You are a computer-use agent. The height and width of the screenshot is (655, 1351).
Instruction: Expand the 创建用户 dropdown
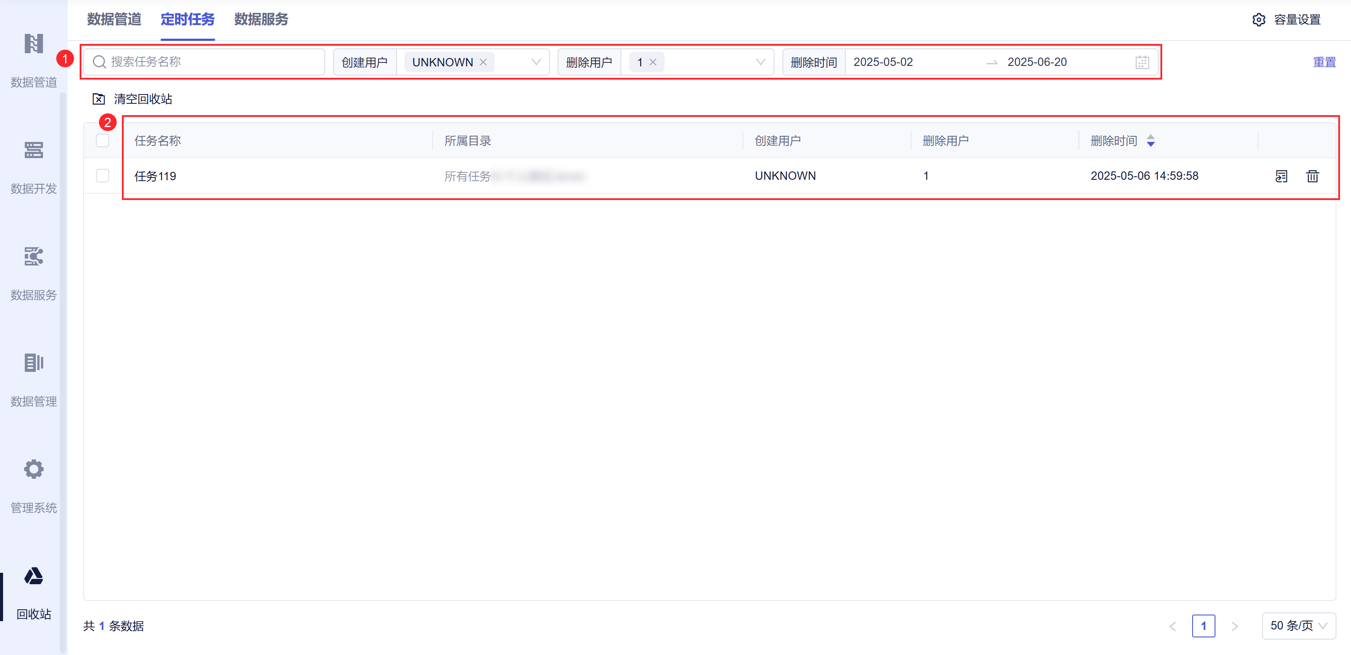pyautogui.click(x=536, y=62)
